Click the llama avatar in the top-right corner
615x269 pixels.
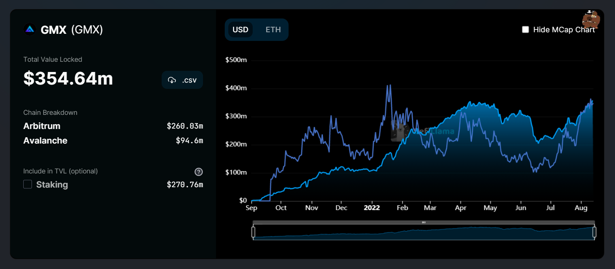[591, 19]
